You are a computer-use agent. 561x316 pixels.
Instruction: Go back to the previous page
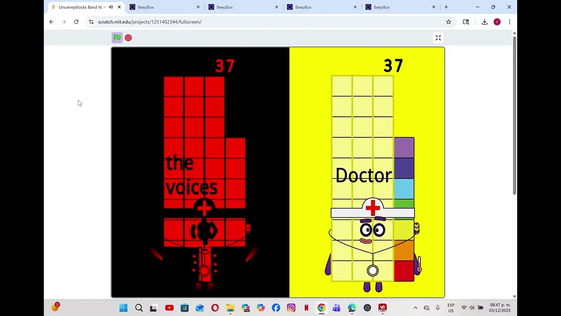[51, 22]
